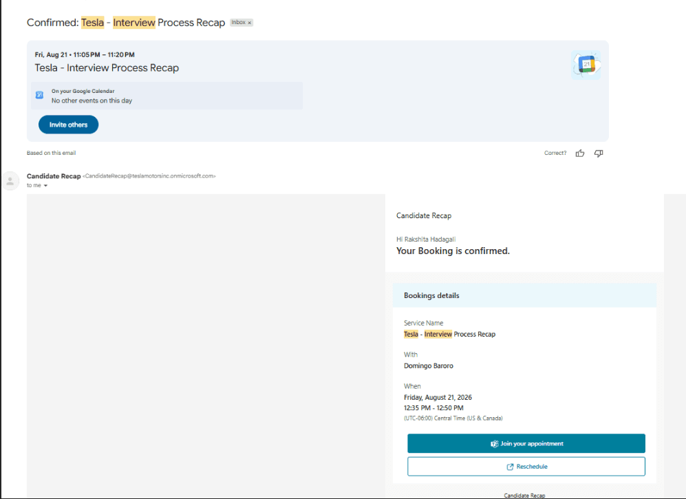Click the external link icon beside Reschedule
This screenshot has width=686, height=499.
pos(510,467)
